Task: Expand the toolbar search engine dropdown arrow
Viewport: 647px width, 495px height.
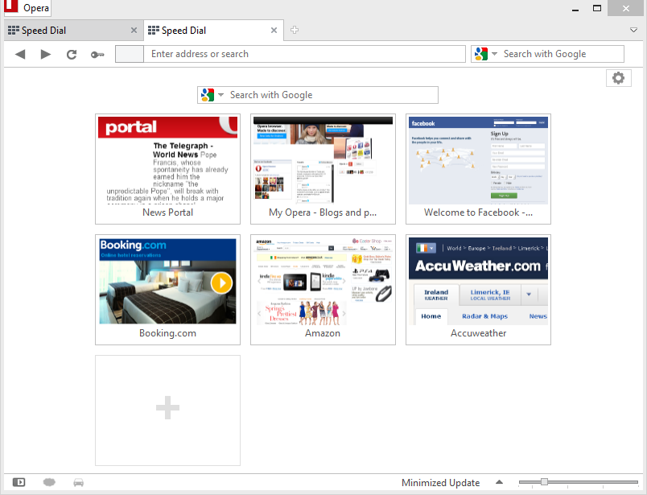Action: pyautogui.click(x=494, y=54)
